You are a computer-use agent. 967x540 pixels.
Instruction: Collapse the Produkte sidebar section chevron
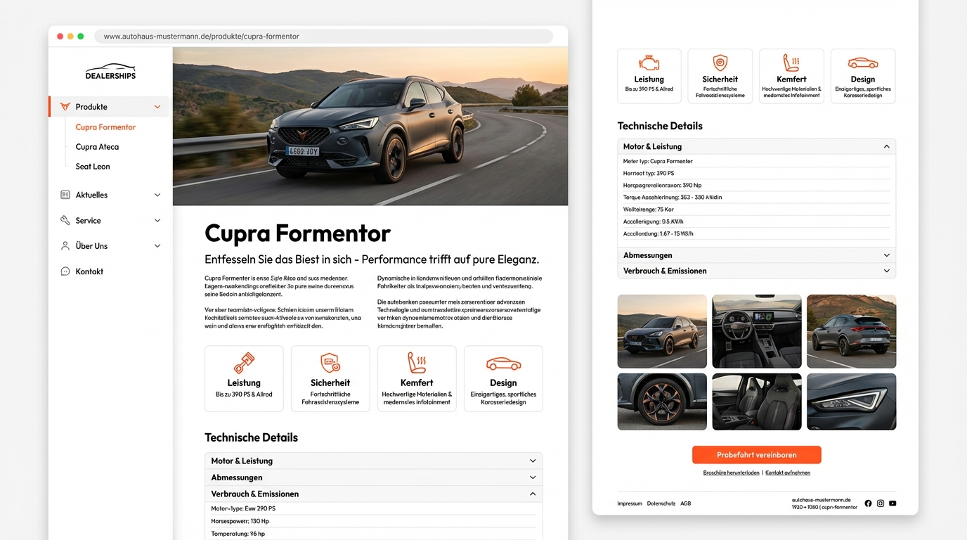[x=157, y=107]
